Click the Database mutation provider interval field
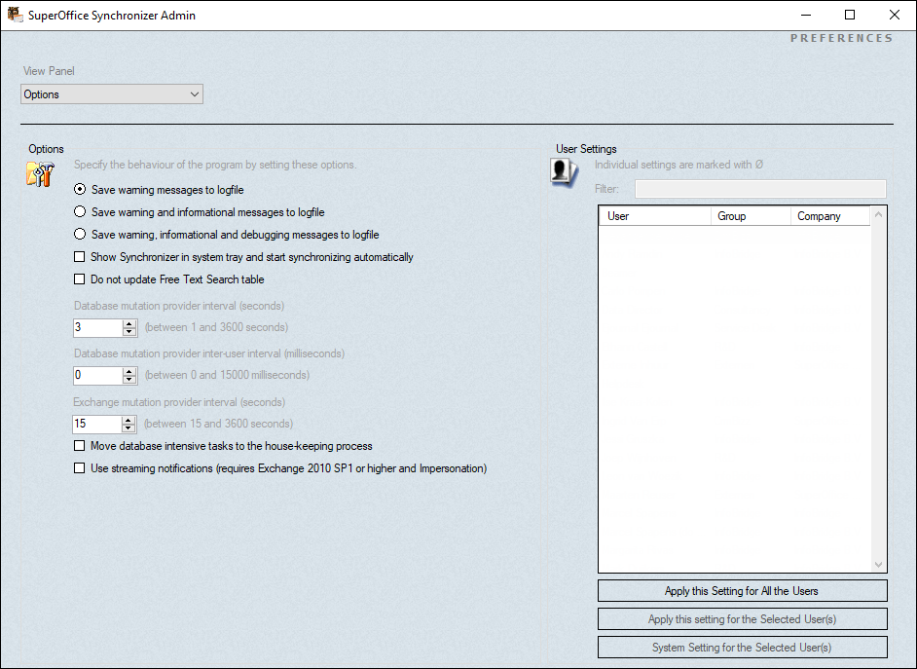Image resolution: width=917 pixels, height=669 pixels. click(98, 327)
